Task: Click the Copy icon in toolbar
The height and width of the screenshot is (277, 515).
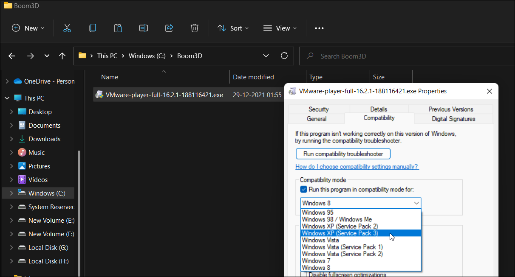Action: [x=92, y=28]
